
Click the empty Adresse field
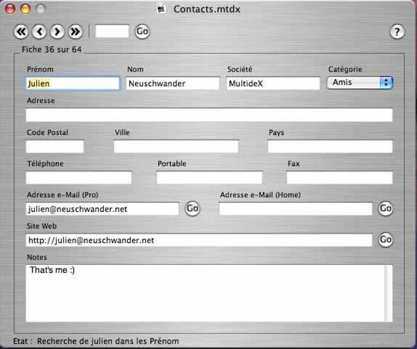[x=209, y=114]
